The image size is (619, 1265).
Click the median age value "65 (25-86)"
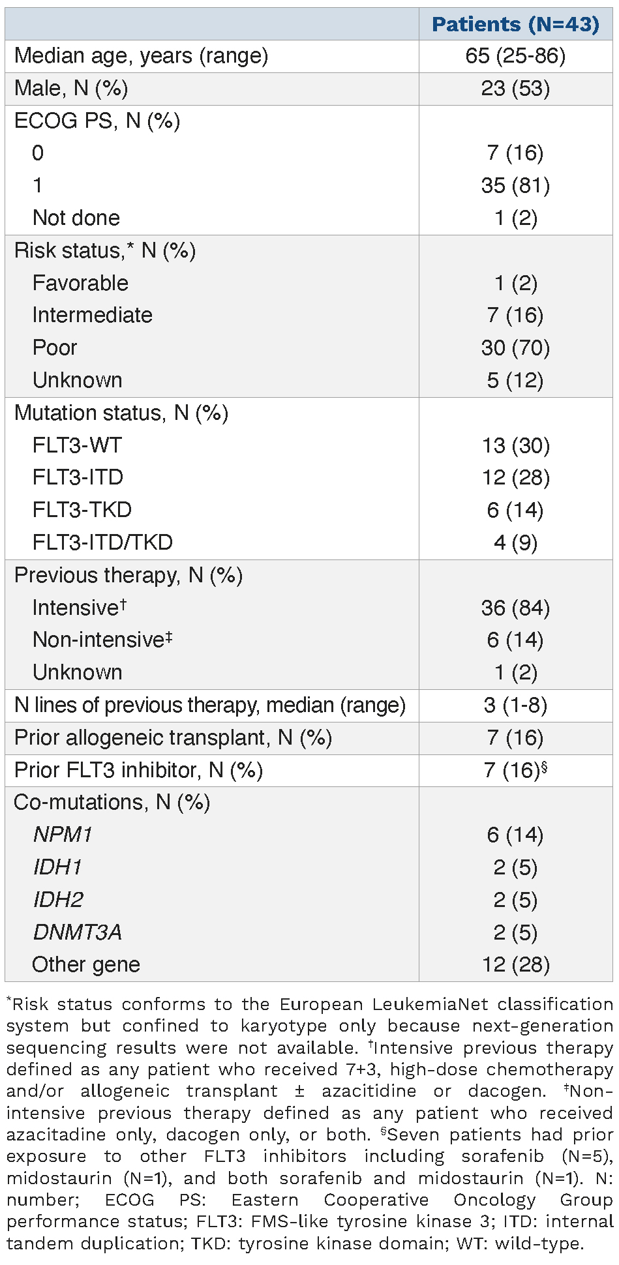[515, 56]
